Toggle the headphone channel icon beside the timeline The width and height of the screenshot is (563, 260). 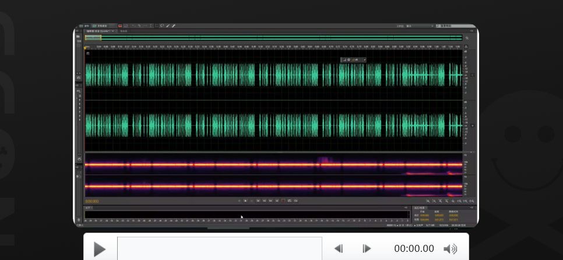click(x=466, y=47)
